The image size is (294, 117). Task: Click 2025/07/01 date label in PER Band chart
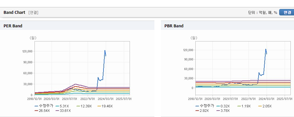[124, 99]
